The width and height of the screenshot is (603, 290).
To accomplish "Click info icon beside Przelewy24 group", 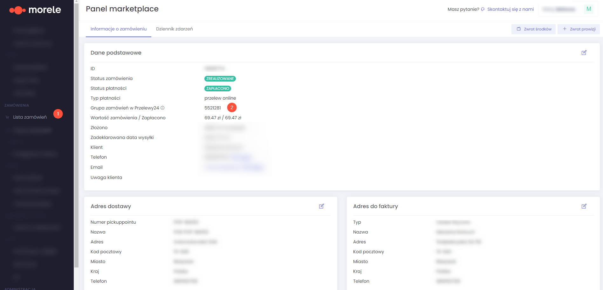I will pos(162,108).
